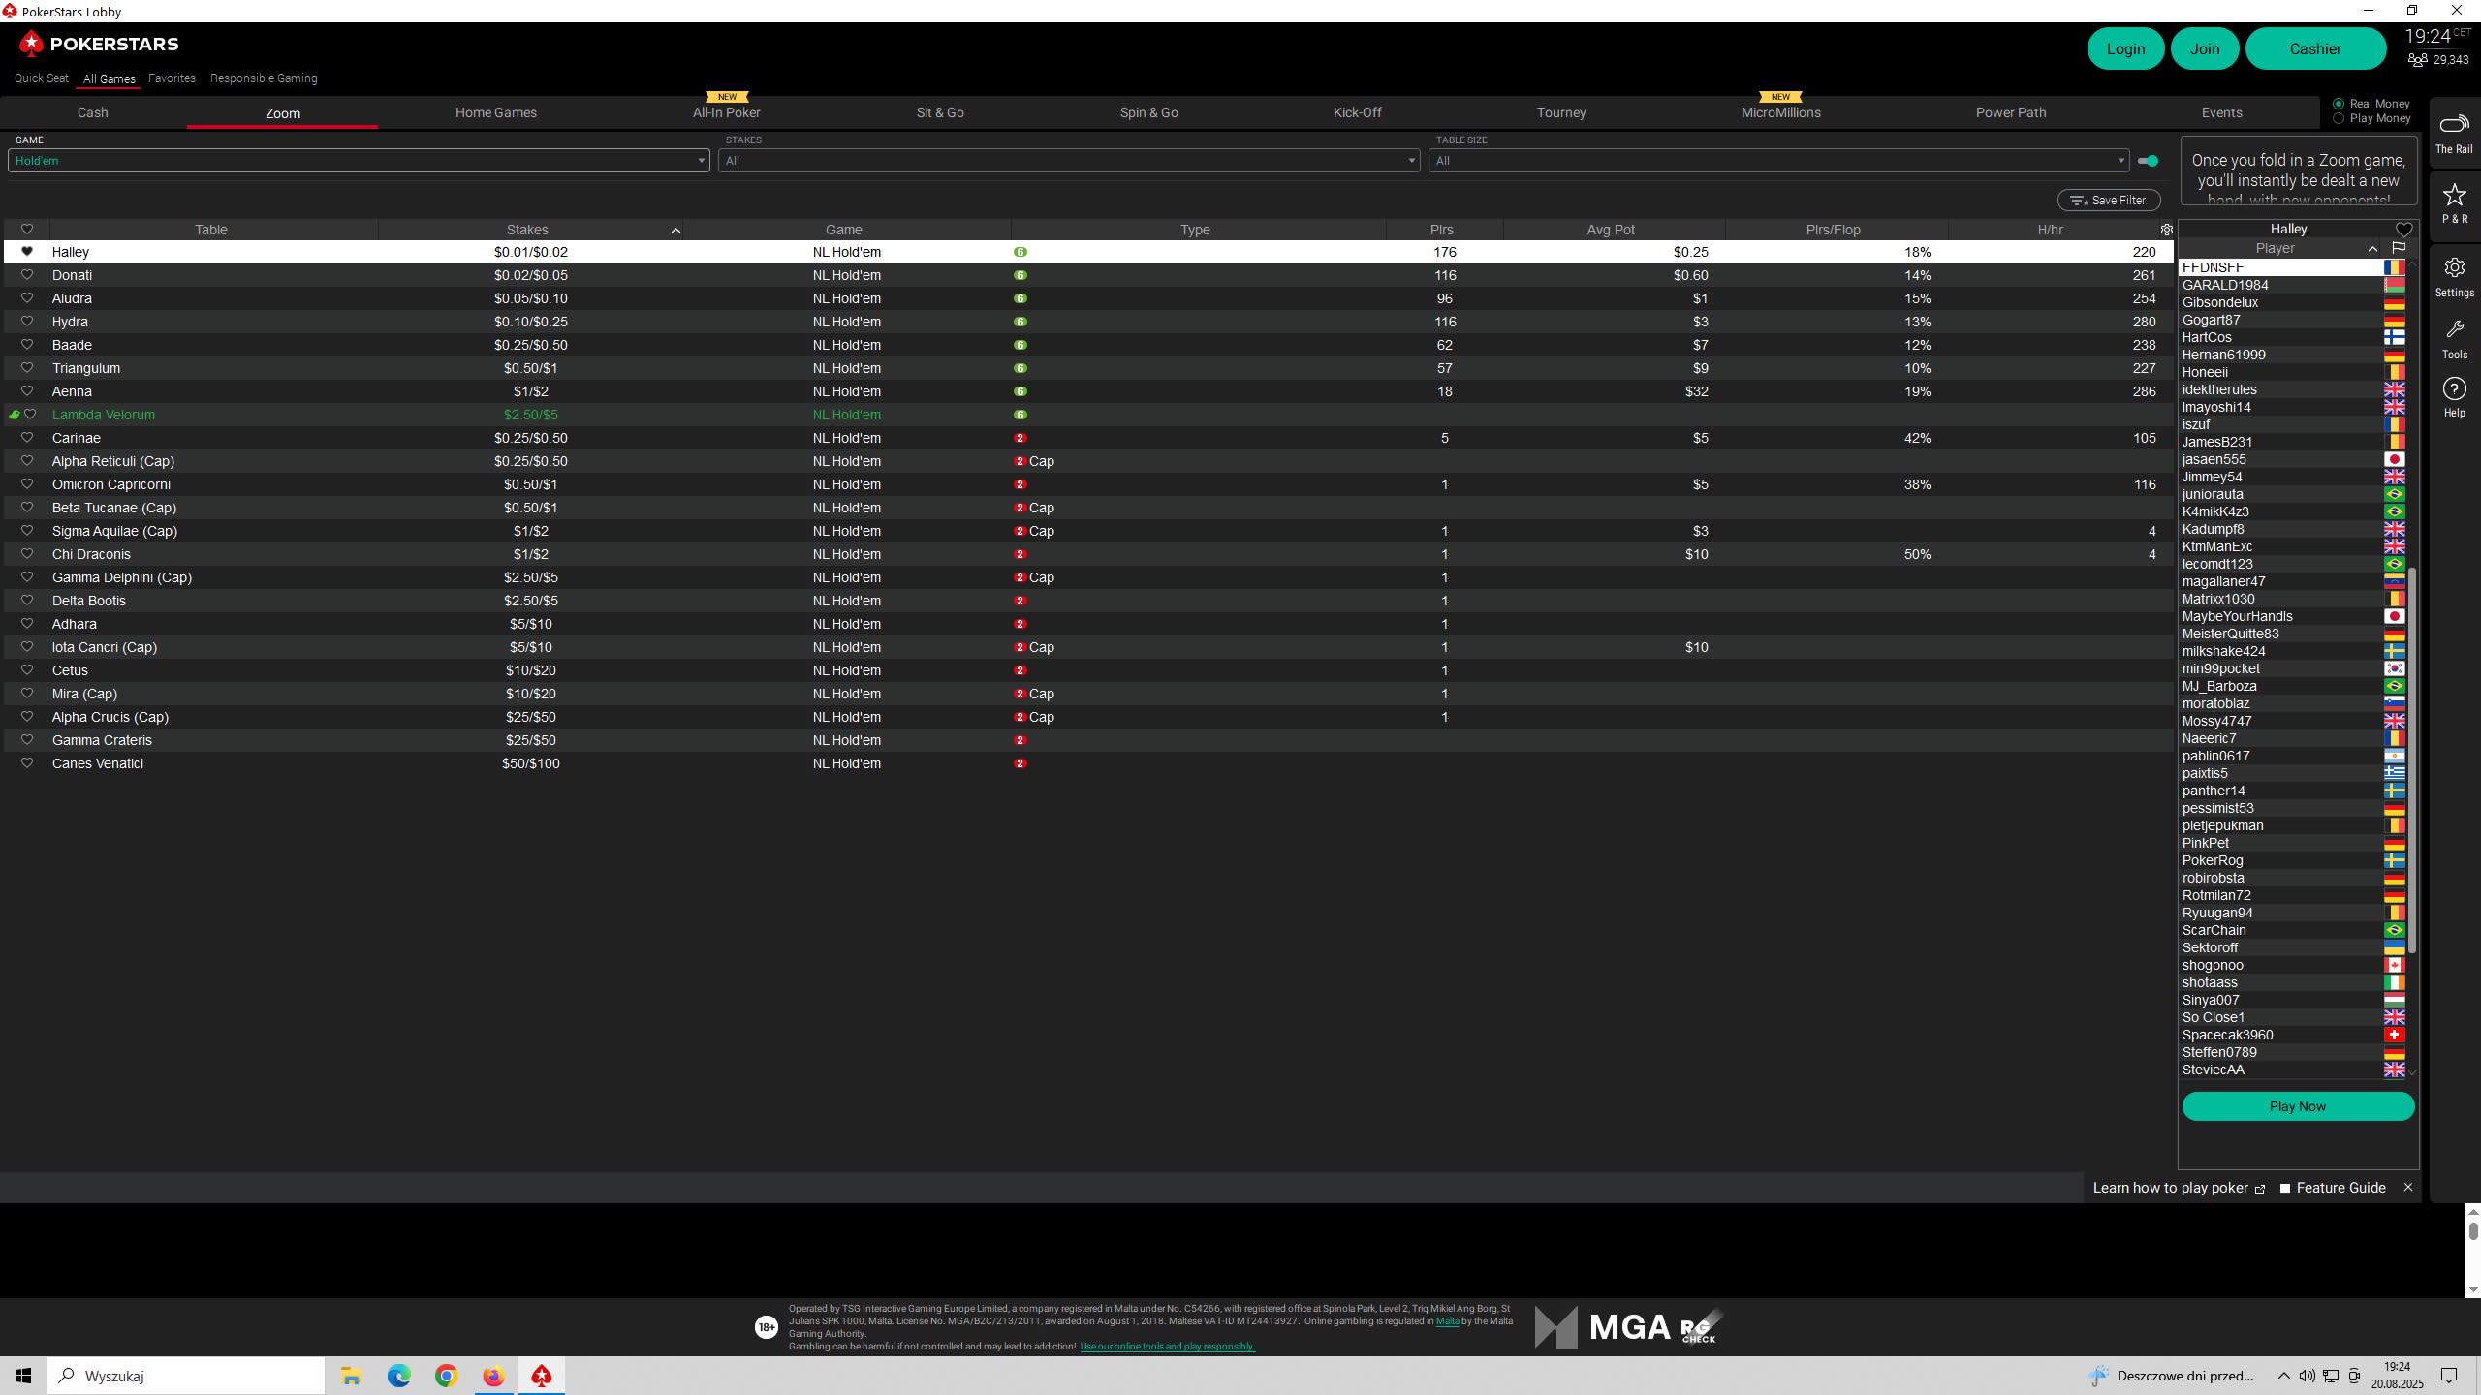
Task: Sort table list by H/hr column
Action: 2050,230
